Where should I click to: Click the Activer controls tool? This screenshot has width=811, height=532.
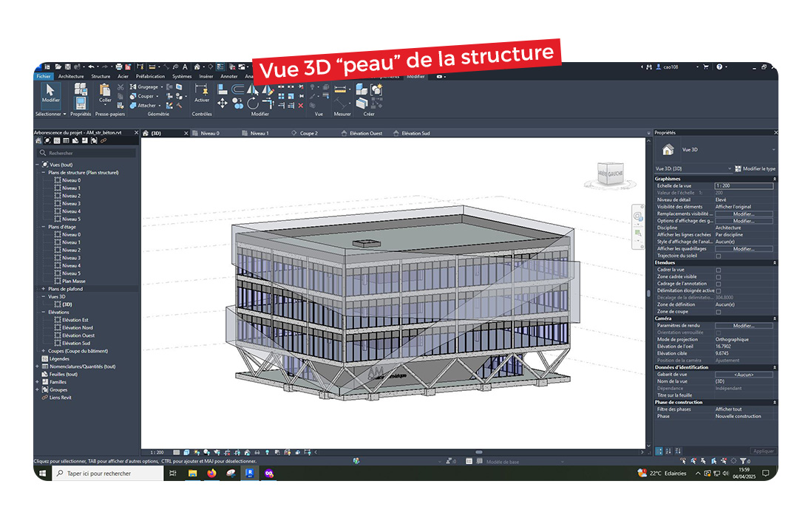(x=202, y=94)
